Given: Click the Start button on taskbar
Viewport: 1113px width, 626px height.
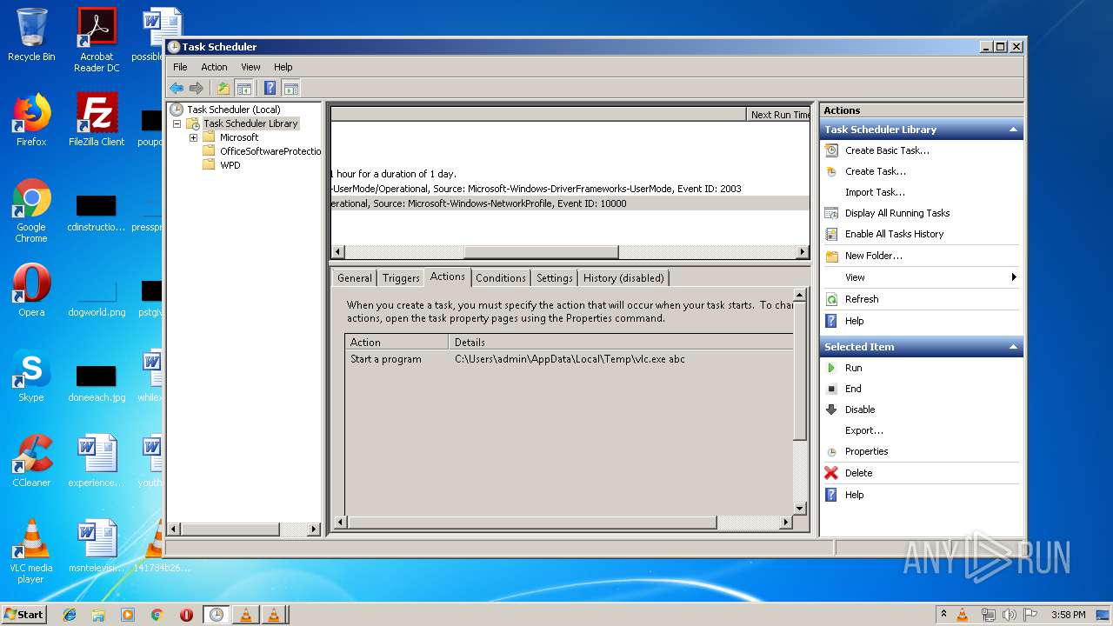Looking at the screenshot, I should coord(24,614).
